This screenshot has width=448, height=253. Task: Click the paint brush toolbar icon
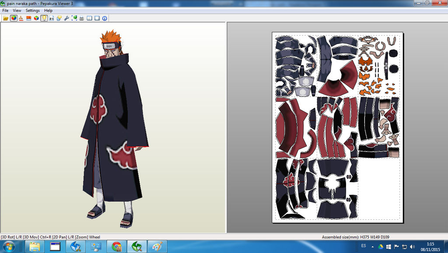click(x=21, y=18)
